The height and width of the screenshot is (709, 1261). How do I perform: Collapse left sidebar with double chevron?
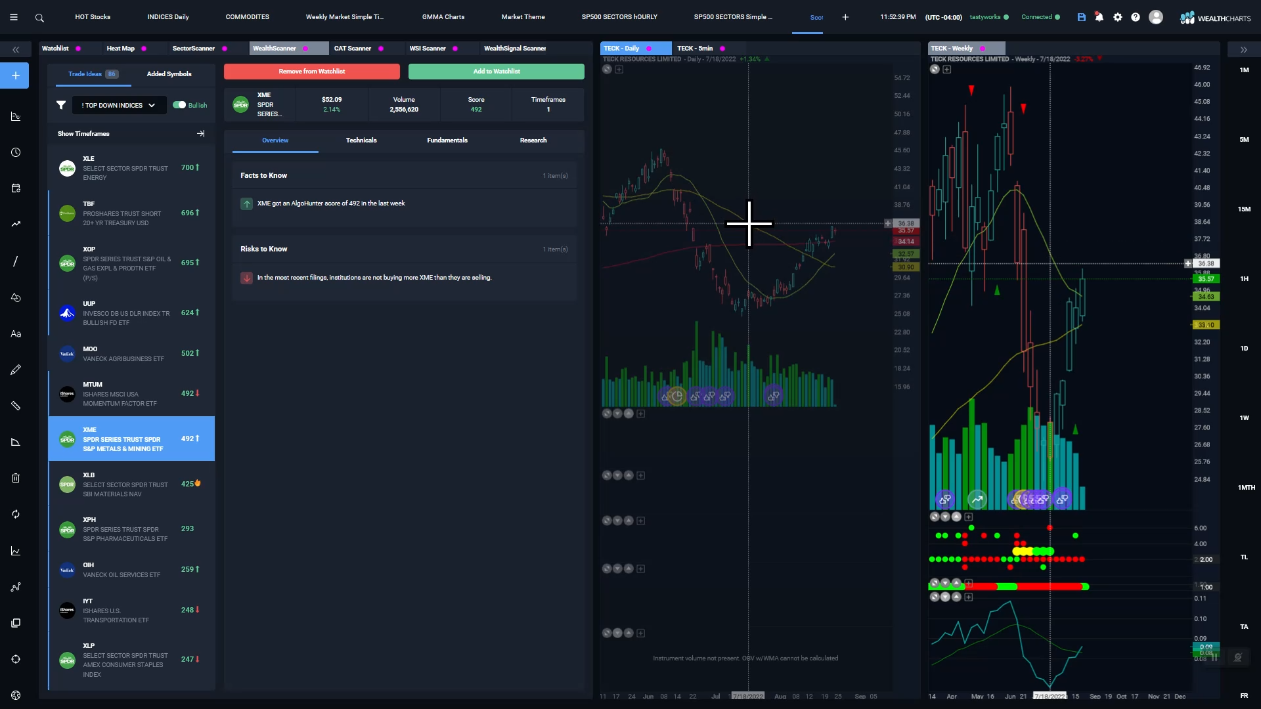click(x=16, y=50)
